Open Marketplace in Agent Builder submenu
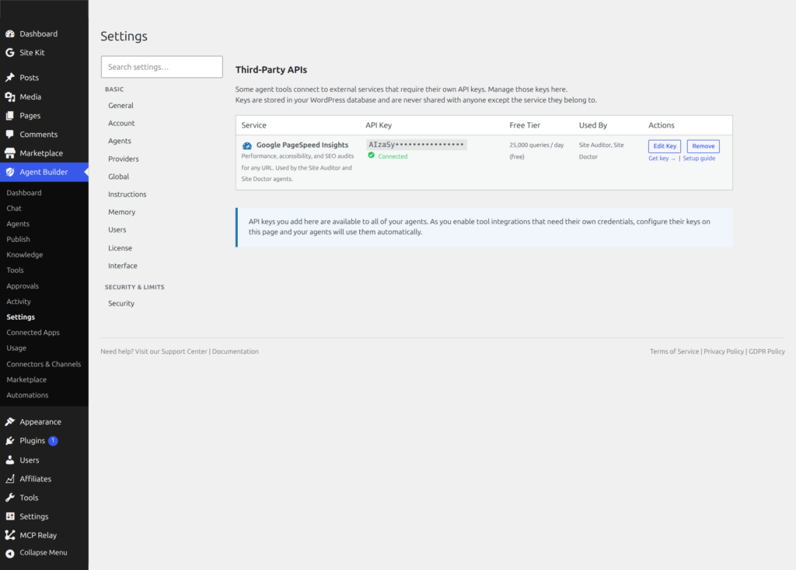 pyautogui.click(x=26, y=380)
